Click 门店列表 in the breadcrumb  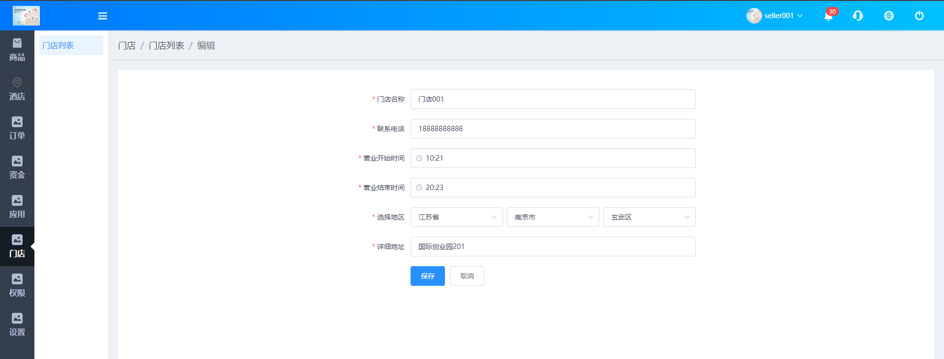pyautogui.click(x=166, y=46)
